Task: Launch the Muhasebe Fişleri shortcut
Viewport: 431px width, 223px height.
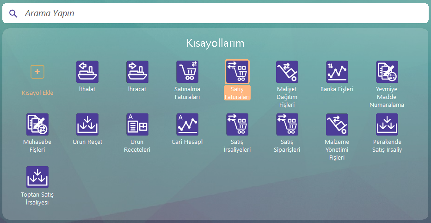Action: pos(37,124)
